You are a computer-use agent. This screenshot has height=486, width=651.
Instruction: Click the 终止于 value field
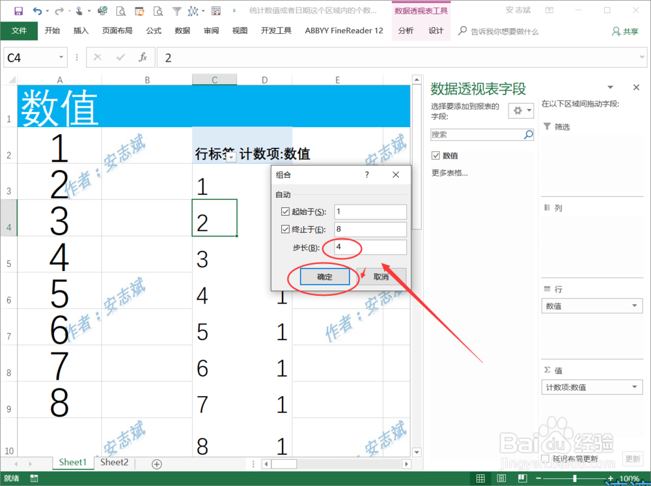pyautogui.click(x=370, y=229)
